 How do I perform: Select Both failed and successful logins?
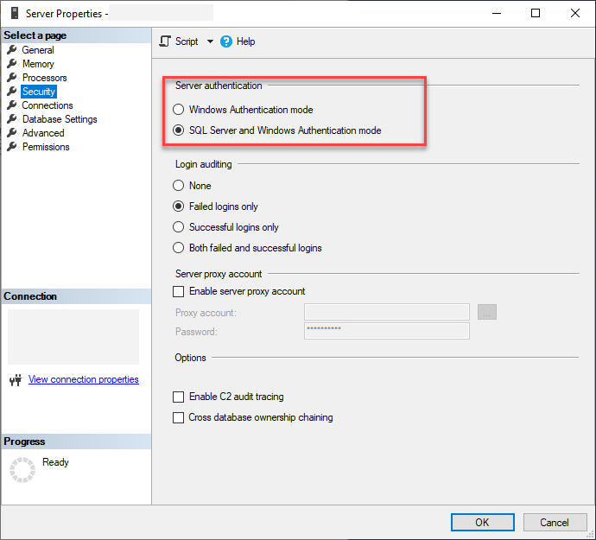[178, 248]
